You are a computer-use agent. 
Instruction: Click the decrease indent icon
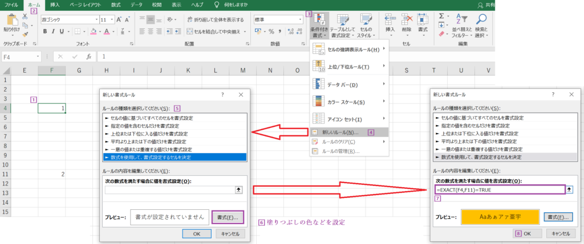169,32
